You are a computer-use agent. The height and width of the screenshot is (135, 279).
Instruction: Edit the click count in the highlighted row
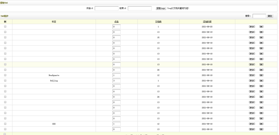[117, 65]
